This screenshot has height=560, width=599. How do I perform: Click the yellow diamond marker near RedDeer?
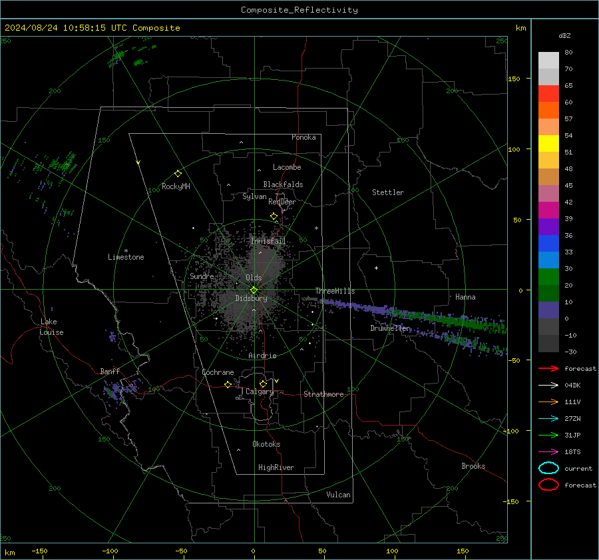(274, 216)
